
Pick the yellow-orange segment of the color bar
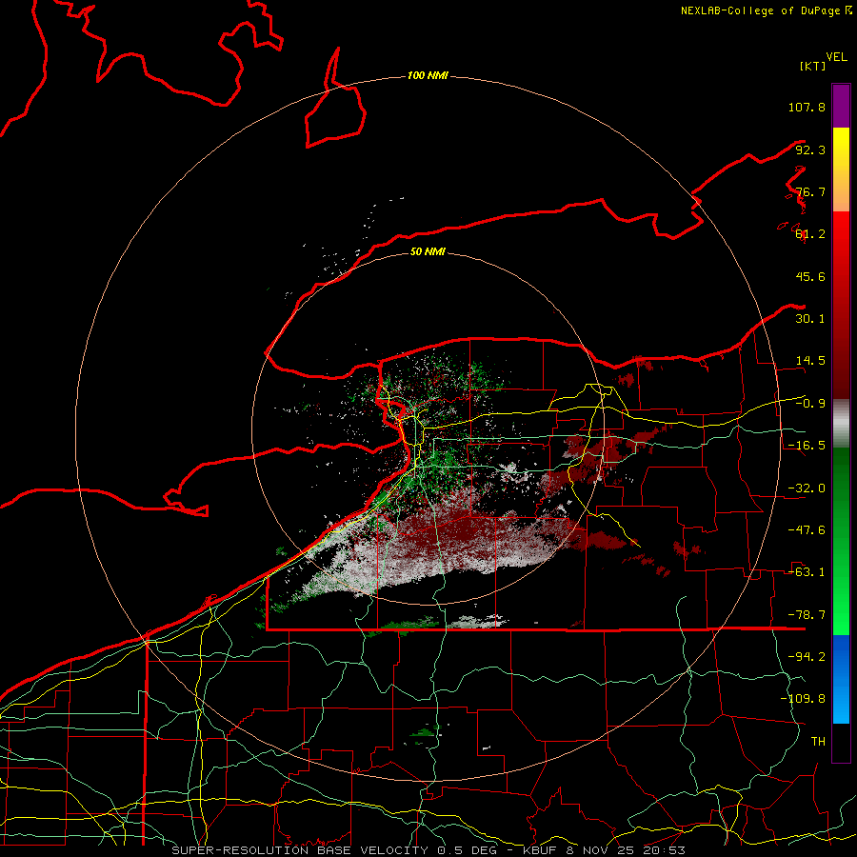click(x=841, y=169)
